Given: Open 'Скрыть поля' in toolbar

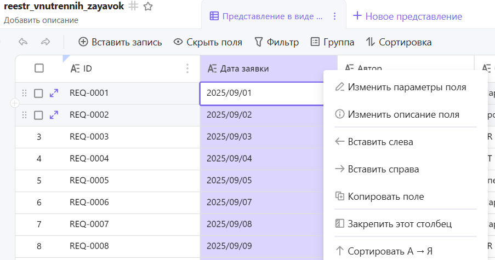Looking at the screenshot, I should pyautogui.click(x=208, y=42).
